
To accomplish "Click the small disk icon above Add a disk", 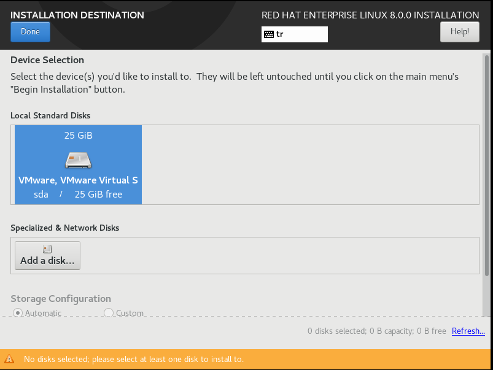I will [x=47, y=249].
